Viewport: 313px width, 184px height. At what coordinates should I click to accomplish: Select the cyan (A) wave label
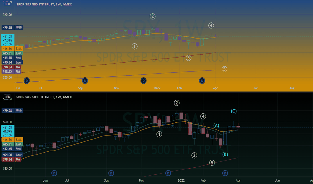pos(216,125)
